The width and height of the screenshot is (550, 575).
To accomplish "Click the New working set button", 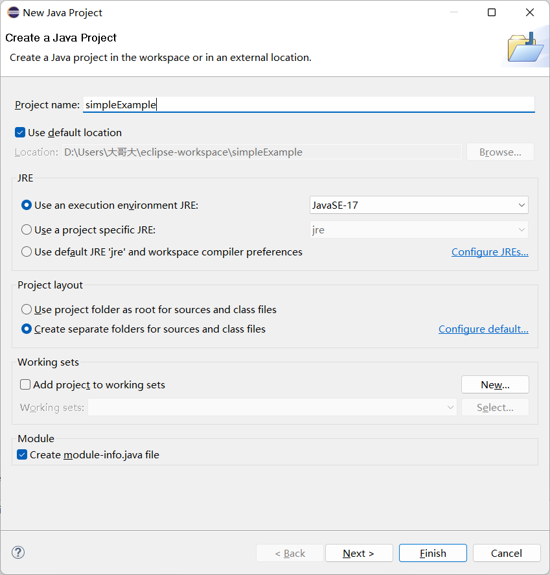I will [x=495, y=385].
